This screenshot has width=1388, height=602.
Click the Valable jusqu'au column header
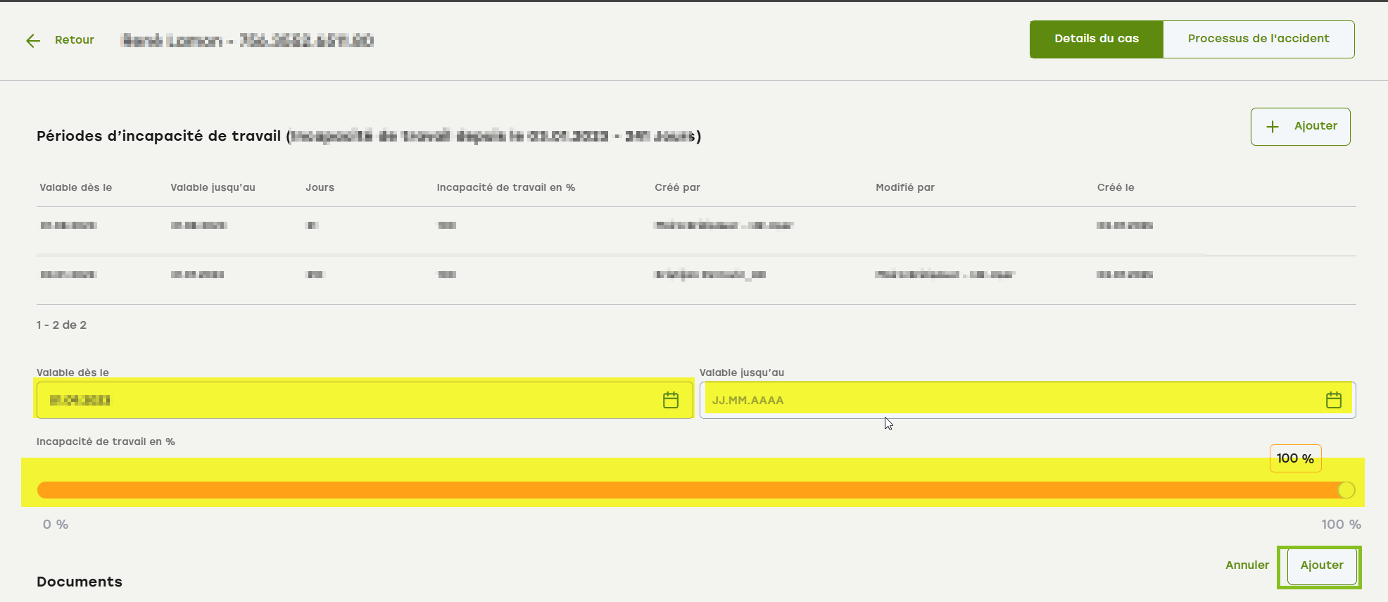(x=213, y=187)
